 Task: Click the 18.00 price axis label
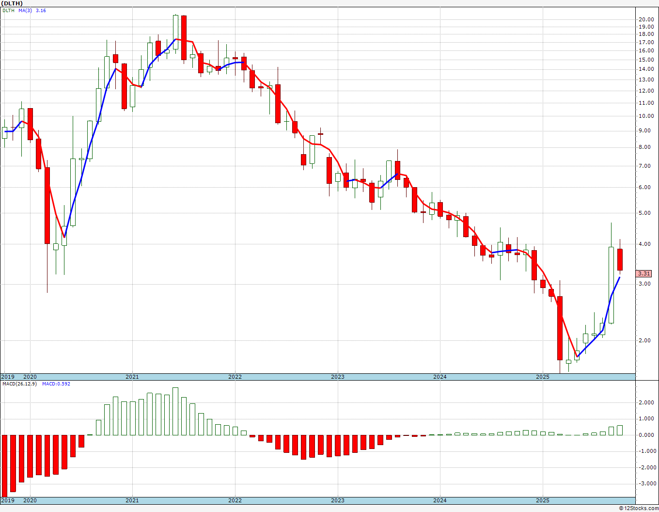pyautogui.click(x=645, y=34)
